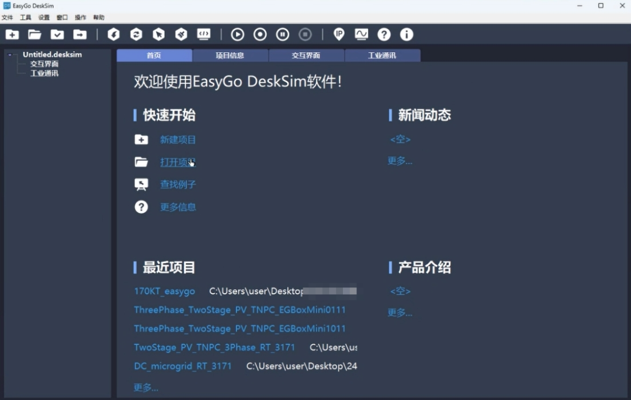Open recent project ThreePhase_TwoStage_PV_TNPC_EGBoxMini1011
631x400 pixels.
click(x=240, y=328)
